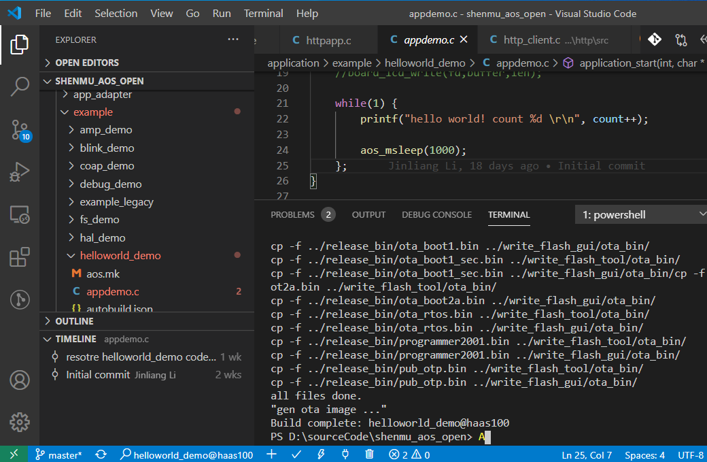The width and height of the screenshot is (707, 462).
Task: Open the Search view icon
Action: (20, 86)
